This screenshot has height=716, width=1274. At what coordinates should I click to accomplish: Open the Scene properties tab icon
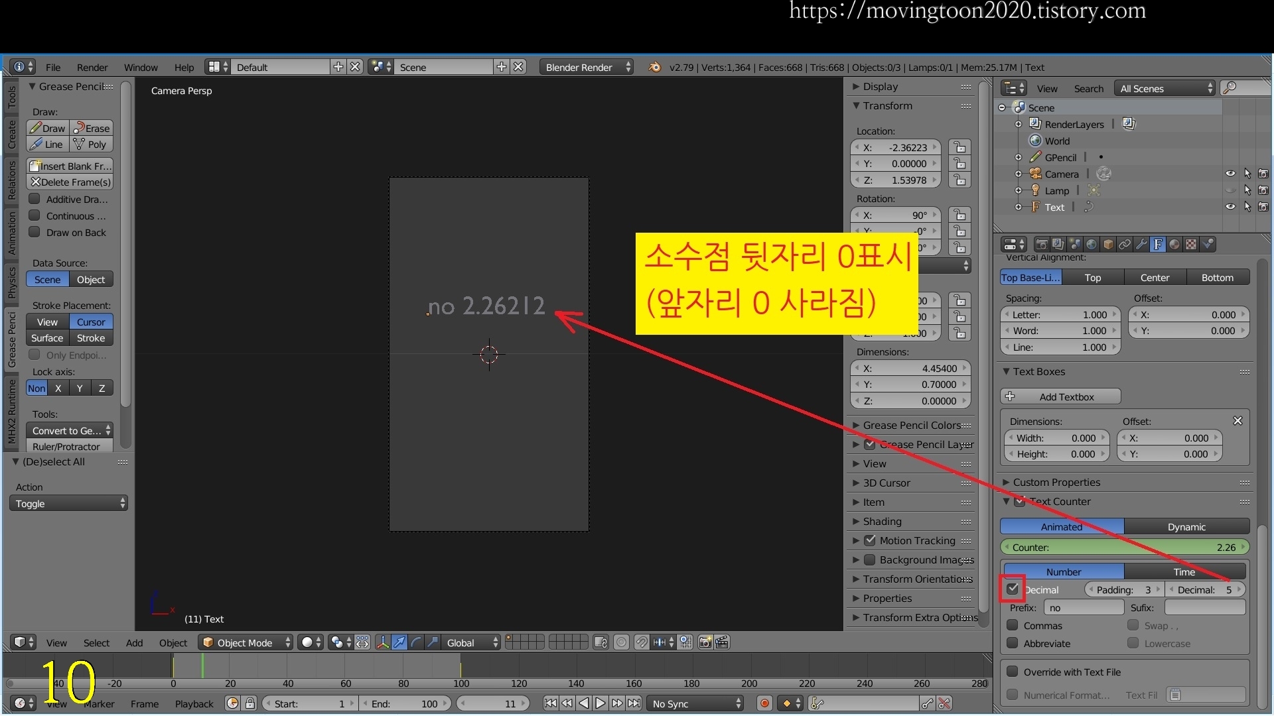coord(1075,245)
